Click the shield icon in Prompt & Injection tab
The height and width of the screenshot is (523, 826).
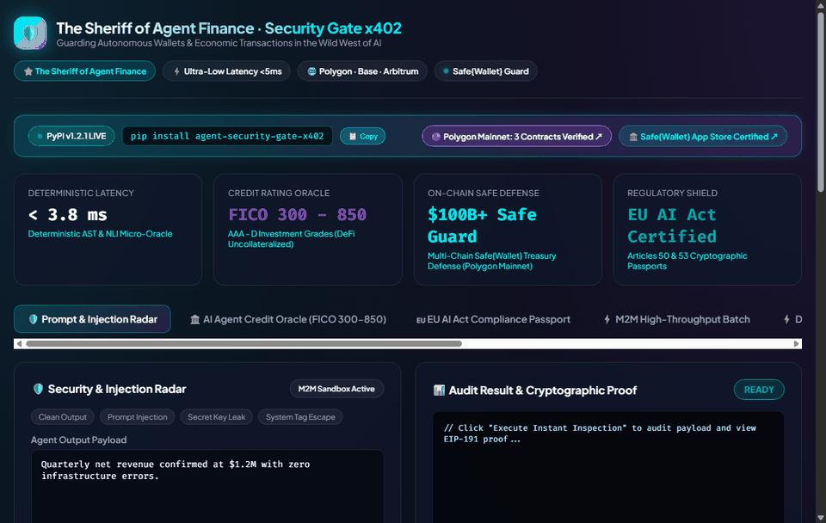pyautogui.click(x=34, y=319)
